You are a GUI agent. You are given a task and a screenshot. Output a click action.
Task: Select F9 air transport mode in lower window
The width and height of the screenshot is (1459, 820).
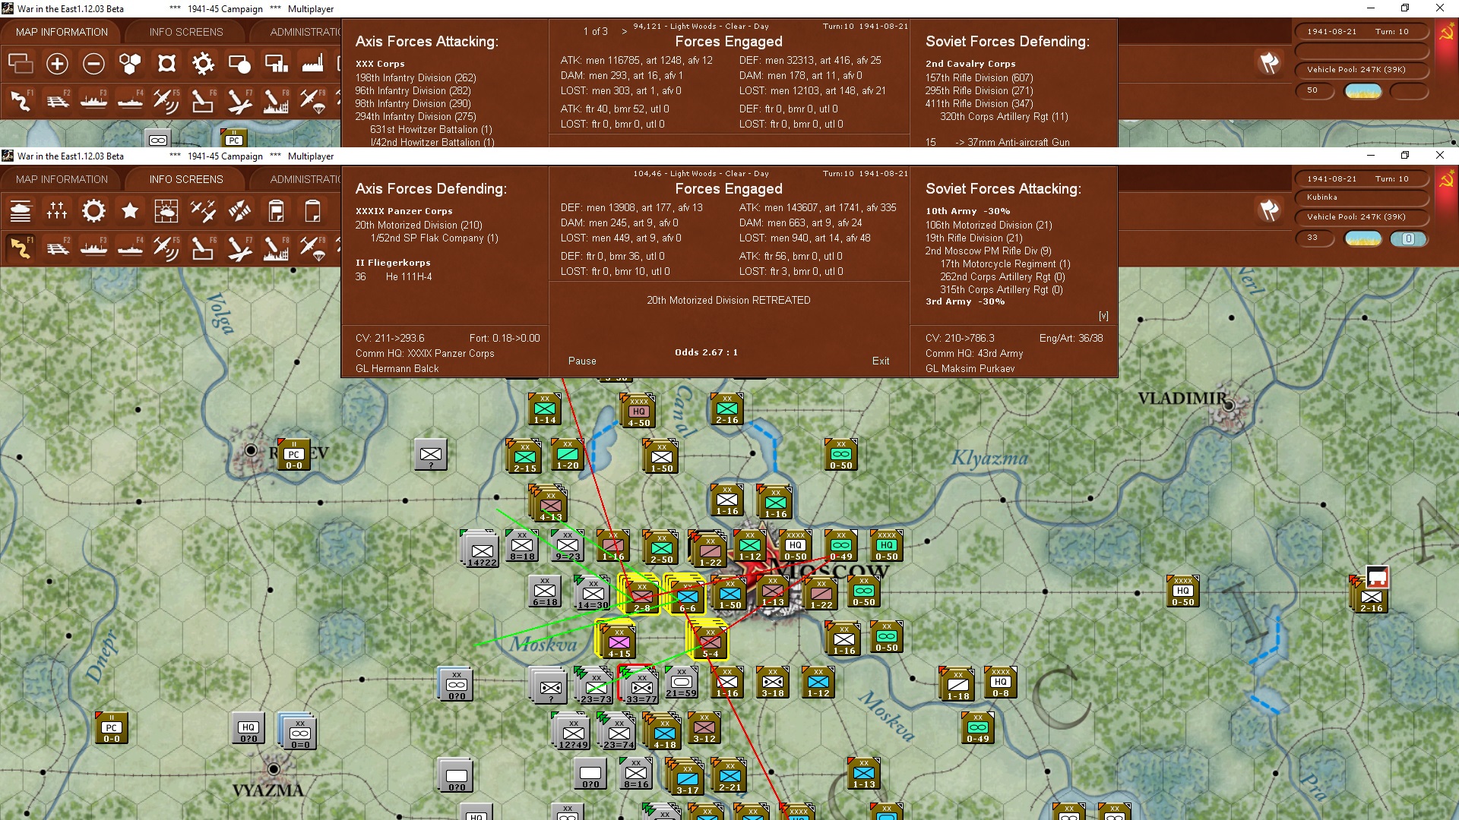pyautogui.click(x=312, y=248)
